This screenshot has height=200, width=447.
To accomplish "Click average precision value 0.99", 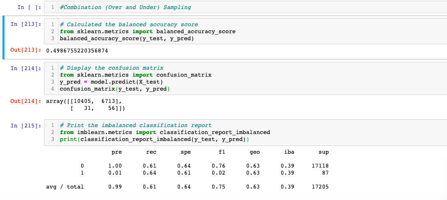I will click(x=115, y=187).
